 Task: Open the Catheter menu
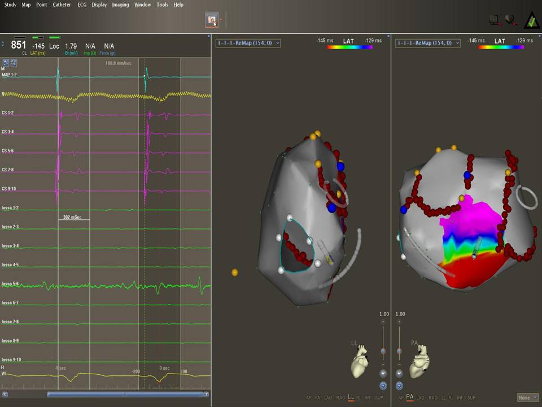[x=62, y=5]
